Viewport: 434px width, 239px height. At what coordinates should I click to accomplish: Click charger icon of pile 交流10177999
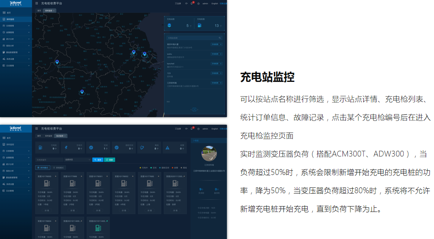(x=72, y=183)
